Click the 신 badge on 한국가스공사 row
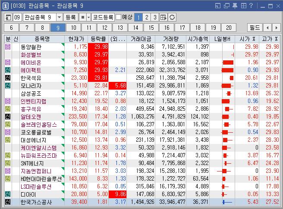283x209 pixels. click(x=8, y=202)
